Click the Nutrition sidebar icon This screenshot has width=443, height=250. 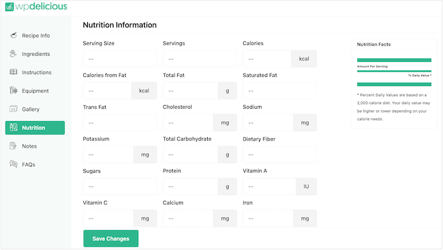pos(13,128)
